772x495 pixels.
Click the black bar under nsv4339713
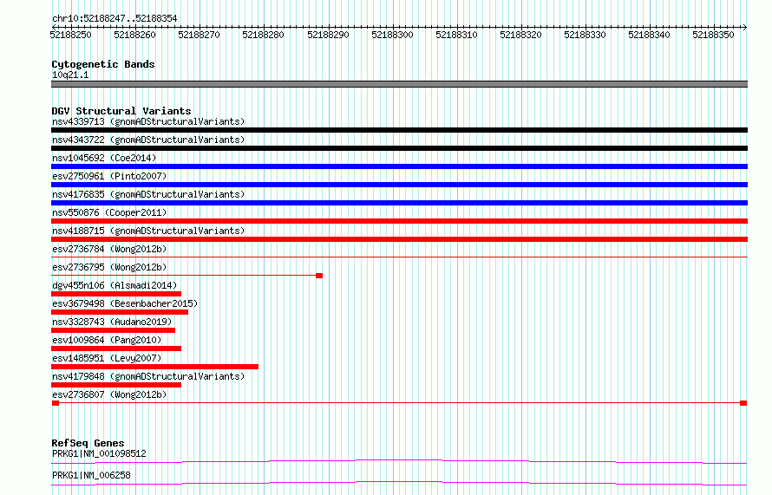(x=399, y=130)
